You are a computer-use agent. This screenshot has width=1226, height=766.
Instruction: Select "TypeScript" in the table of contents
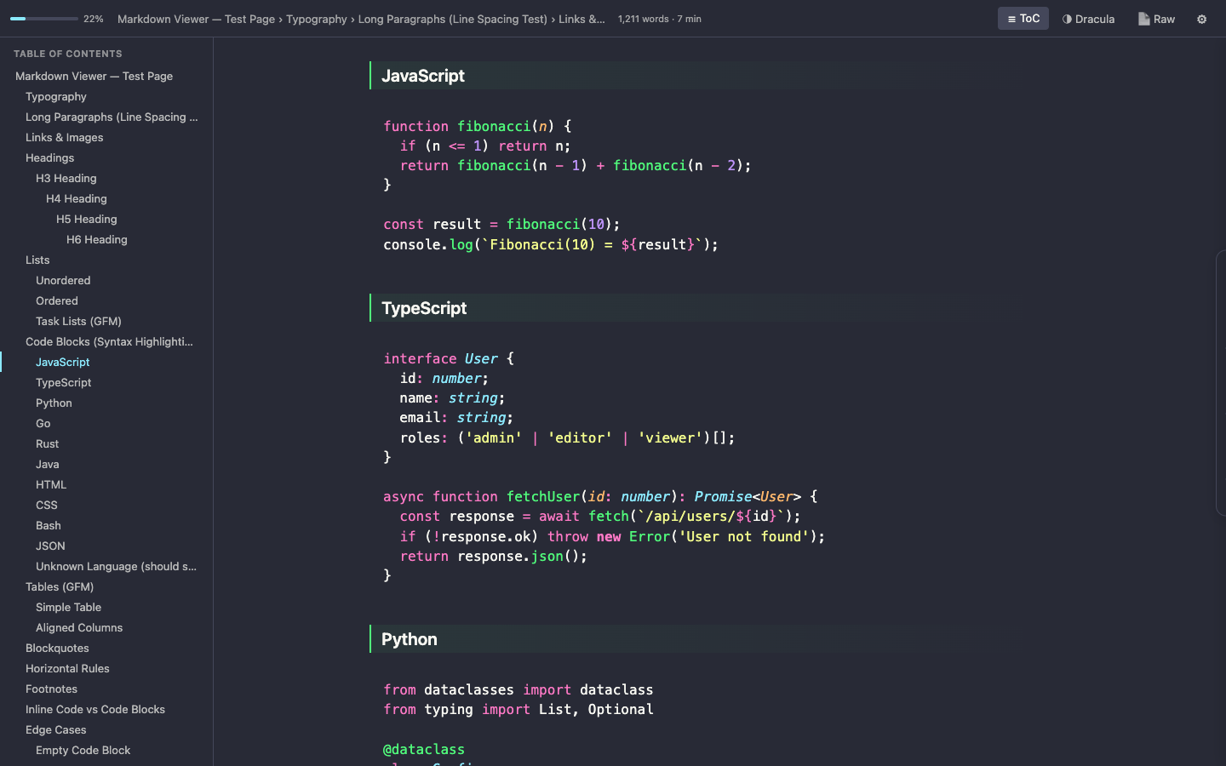(63, 382)
